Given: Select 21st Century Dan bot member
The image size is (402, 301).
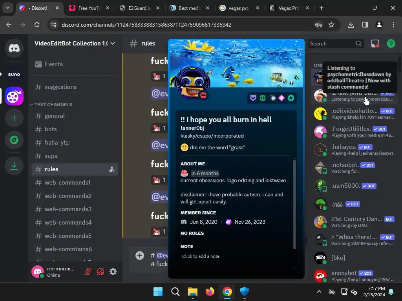Looking at the screenshot, I should (354, 222).
